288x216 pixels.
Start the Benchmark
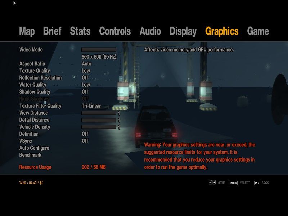[x=30, y=155]
